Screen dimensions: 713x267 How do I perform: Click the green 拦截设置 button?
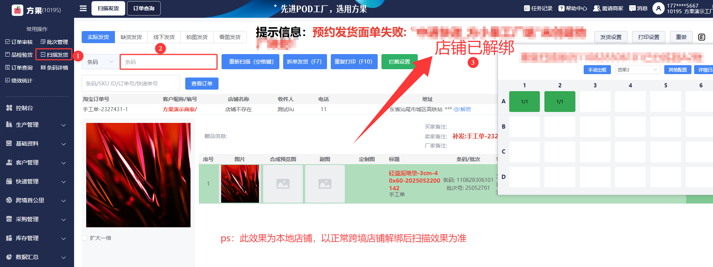(399, 62)
